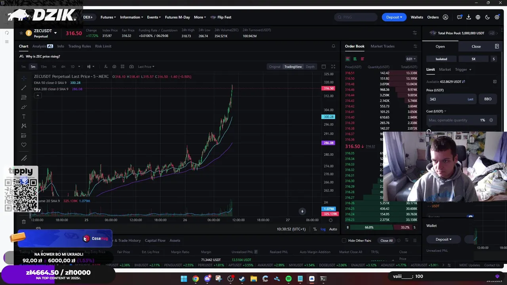Switch chart to Depth view
This screenshot has width=507, height=285.
pos(310,67)
